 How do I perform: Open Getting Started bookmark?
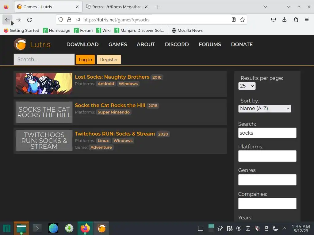pyautogui.click(x=22, y=30)
